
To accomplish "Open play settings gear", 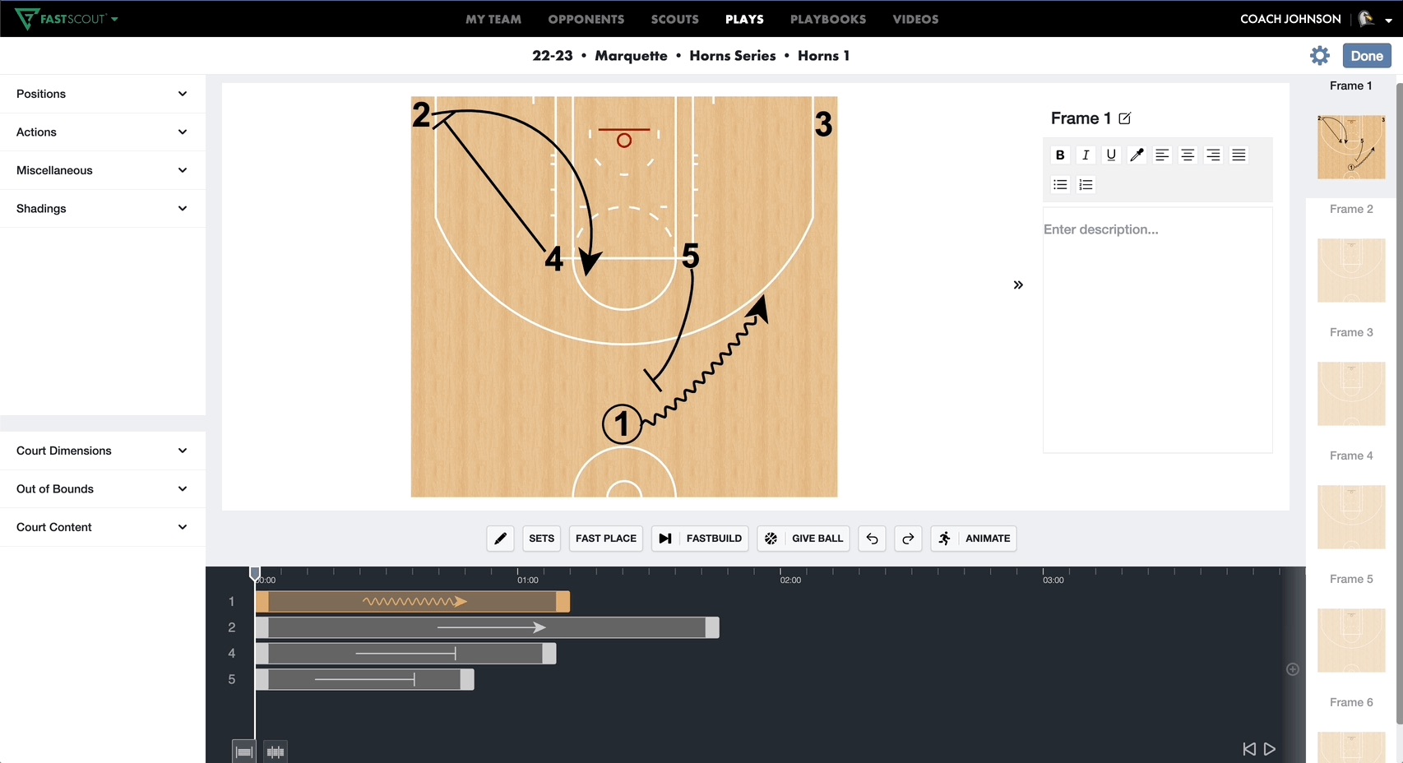I will click(1320, 56).
